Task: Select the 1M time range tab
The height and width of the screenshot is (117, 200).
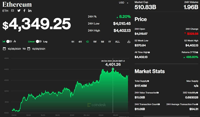Action: [102, 42]
